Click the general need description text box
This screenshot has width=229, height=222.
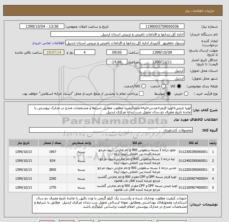coord(110,110)
